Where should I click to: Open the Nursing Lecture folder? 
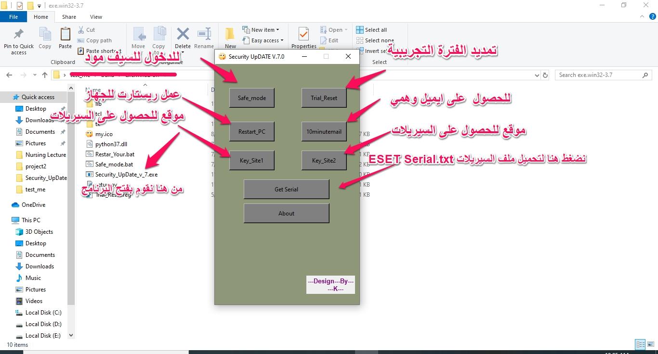click(x=41, y=154)
